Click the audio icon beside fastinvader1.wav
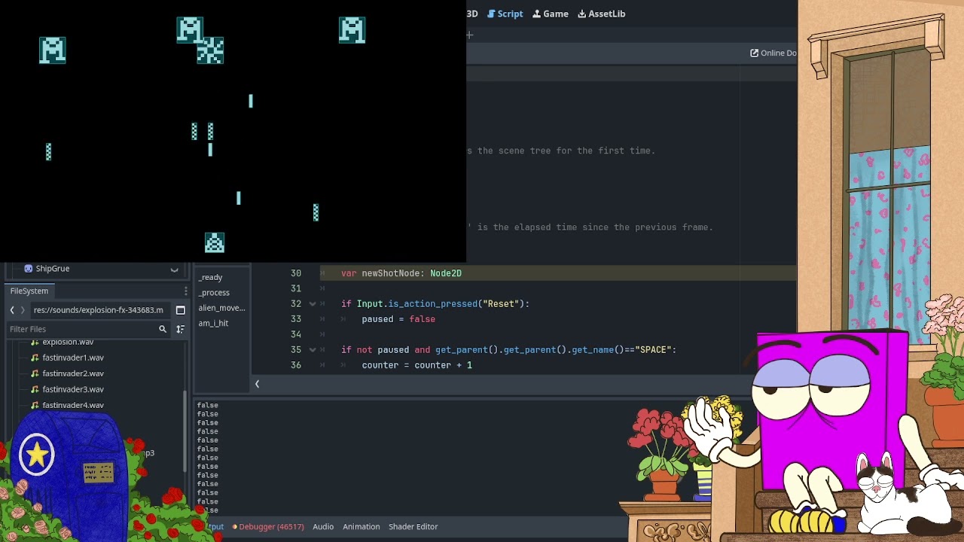The height and width of the screenshot is (542, 964). coord(35,358)
